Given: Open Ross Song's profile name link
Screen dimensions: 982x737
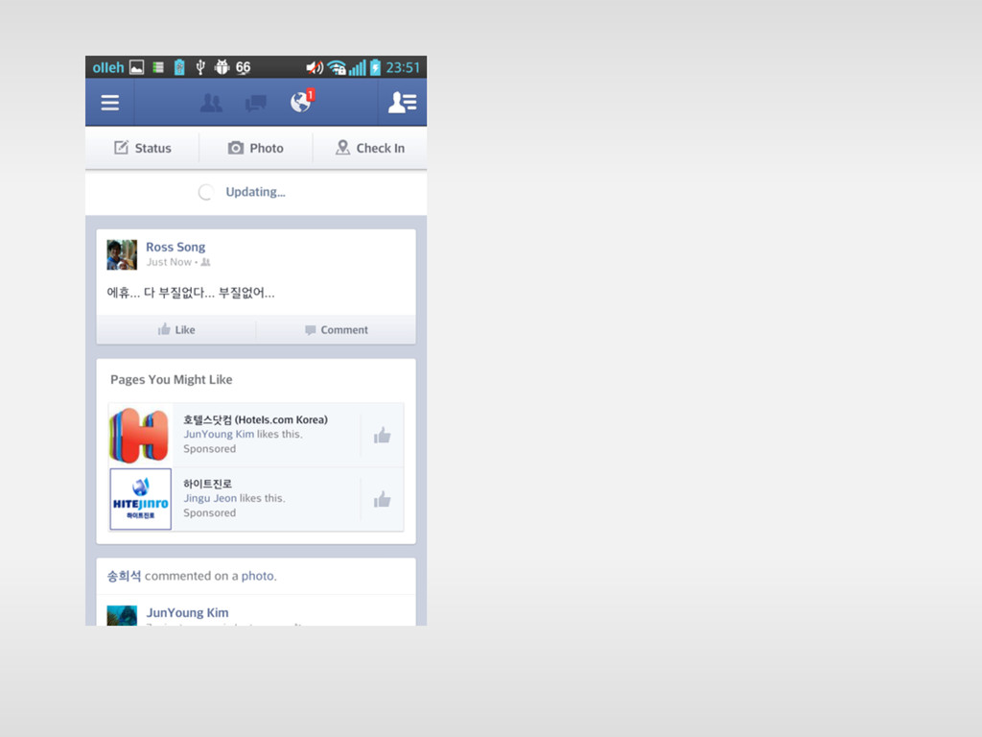Looking at the screenshot, I should (175, 247).
